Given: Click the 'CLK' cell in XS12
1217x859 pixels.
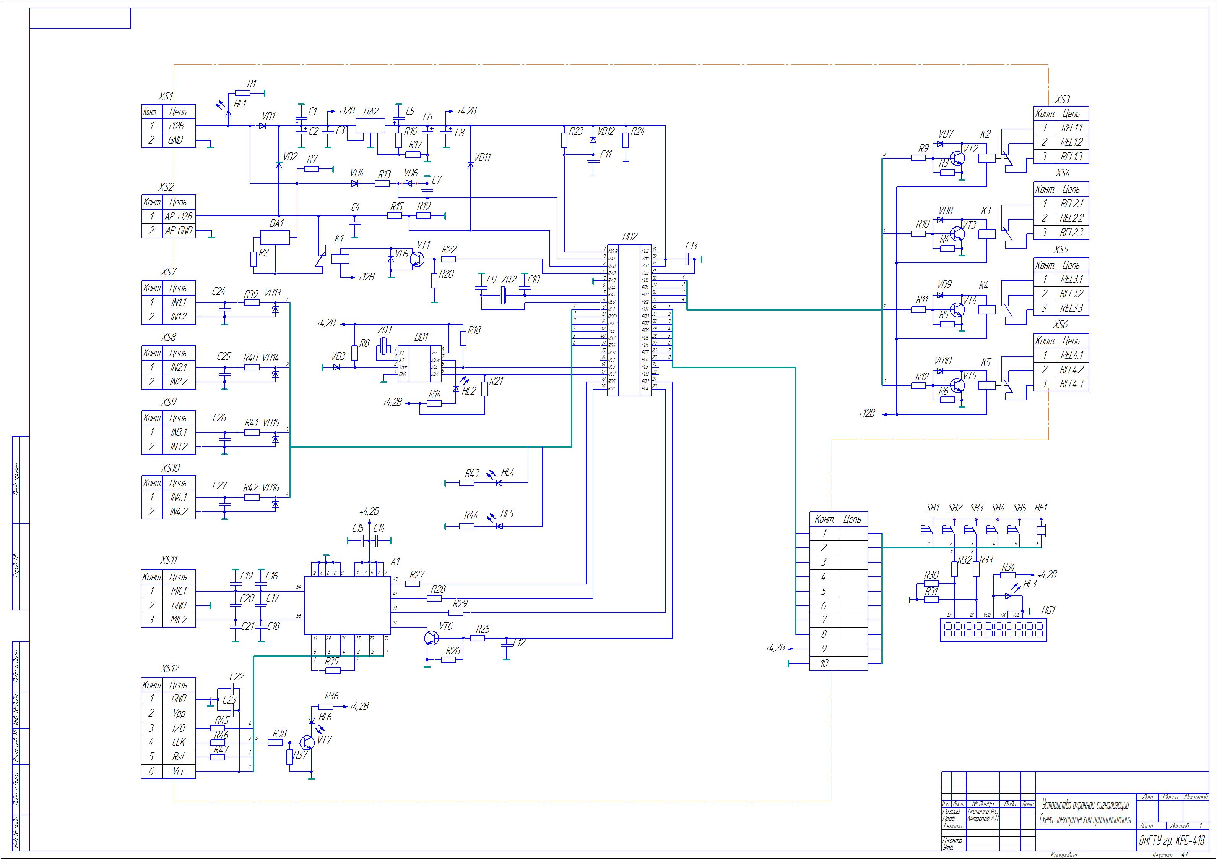Looking at the screenshot, I should 179,743.
